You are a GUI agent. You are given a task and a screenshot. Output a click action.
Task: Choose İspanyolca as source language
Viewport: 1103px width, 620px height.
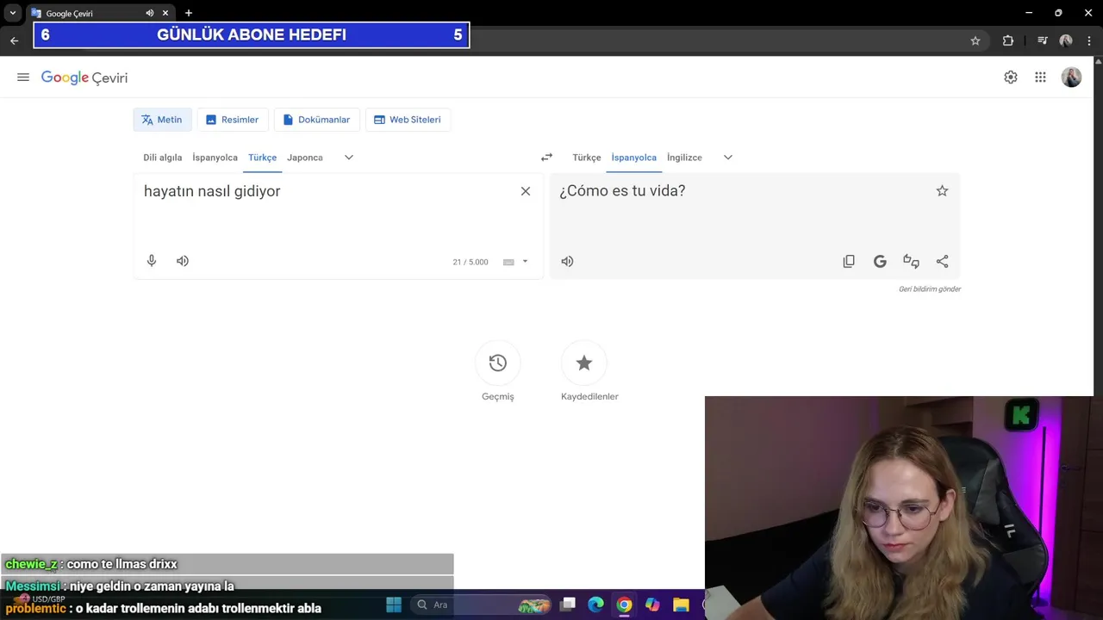pos(215,158)
